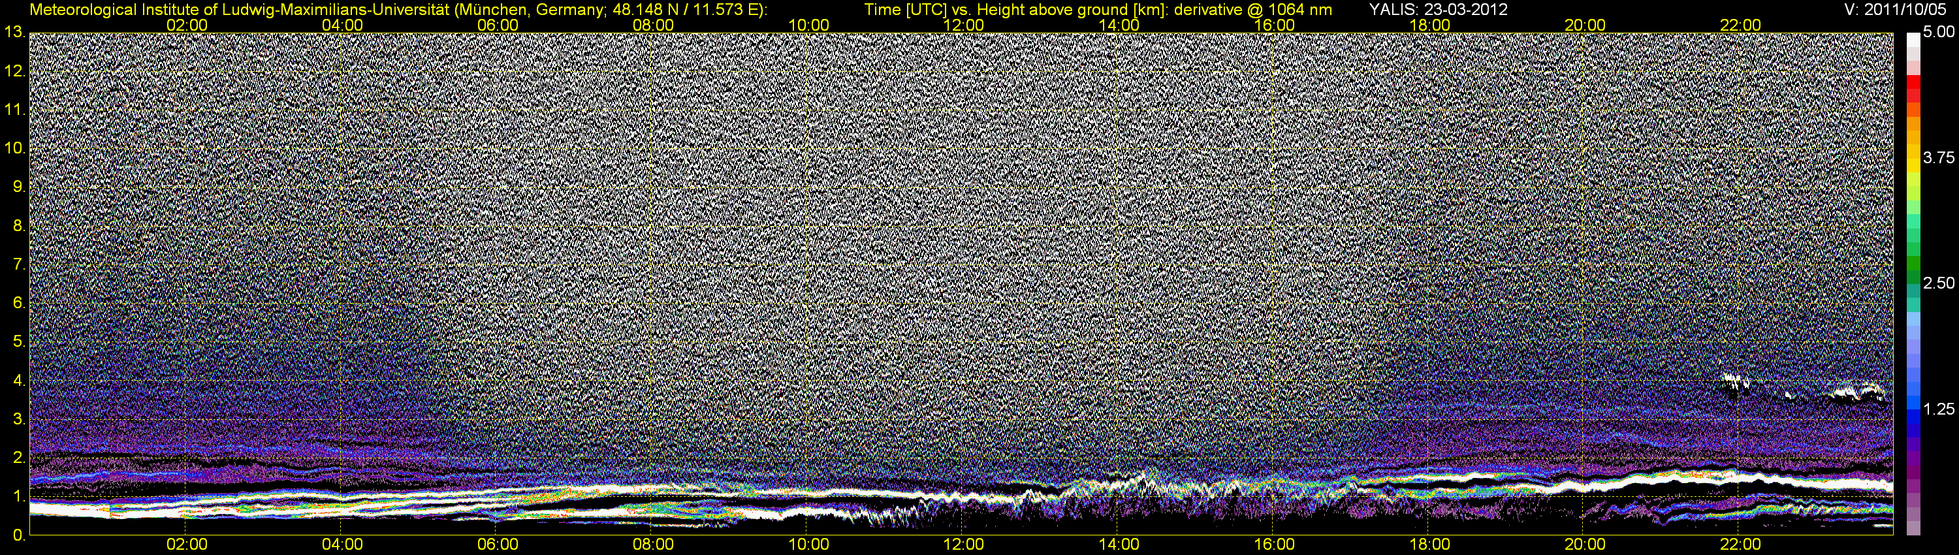Click the height axis label 10

click(x=14, y=148)
